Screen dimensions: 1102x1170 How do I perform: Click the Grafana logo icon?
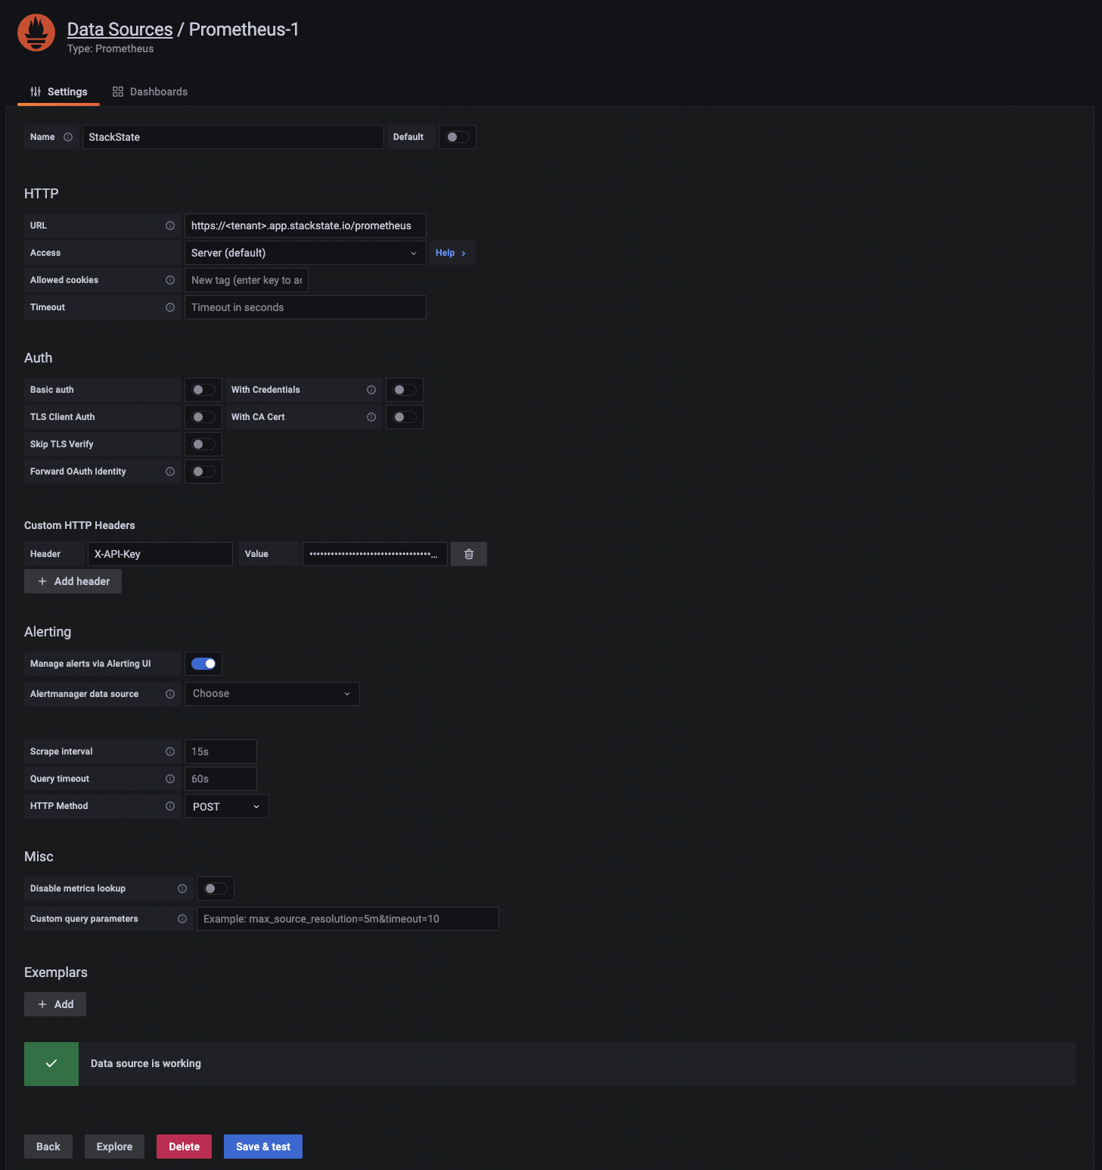36,33
